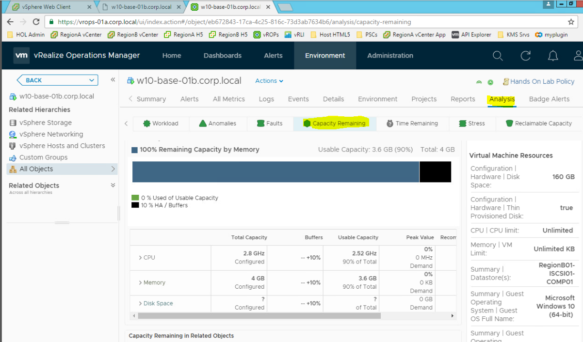Open the Alerts menu in the header
Viewport: 583px width, 342px height.
point(273,56)
